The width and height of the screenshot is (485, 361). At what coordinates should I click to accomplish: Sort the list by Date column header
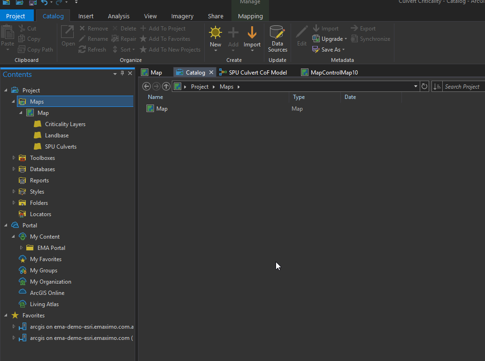(x=350, y=97)
